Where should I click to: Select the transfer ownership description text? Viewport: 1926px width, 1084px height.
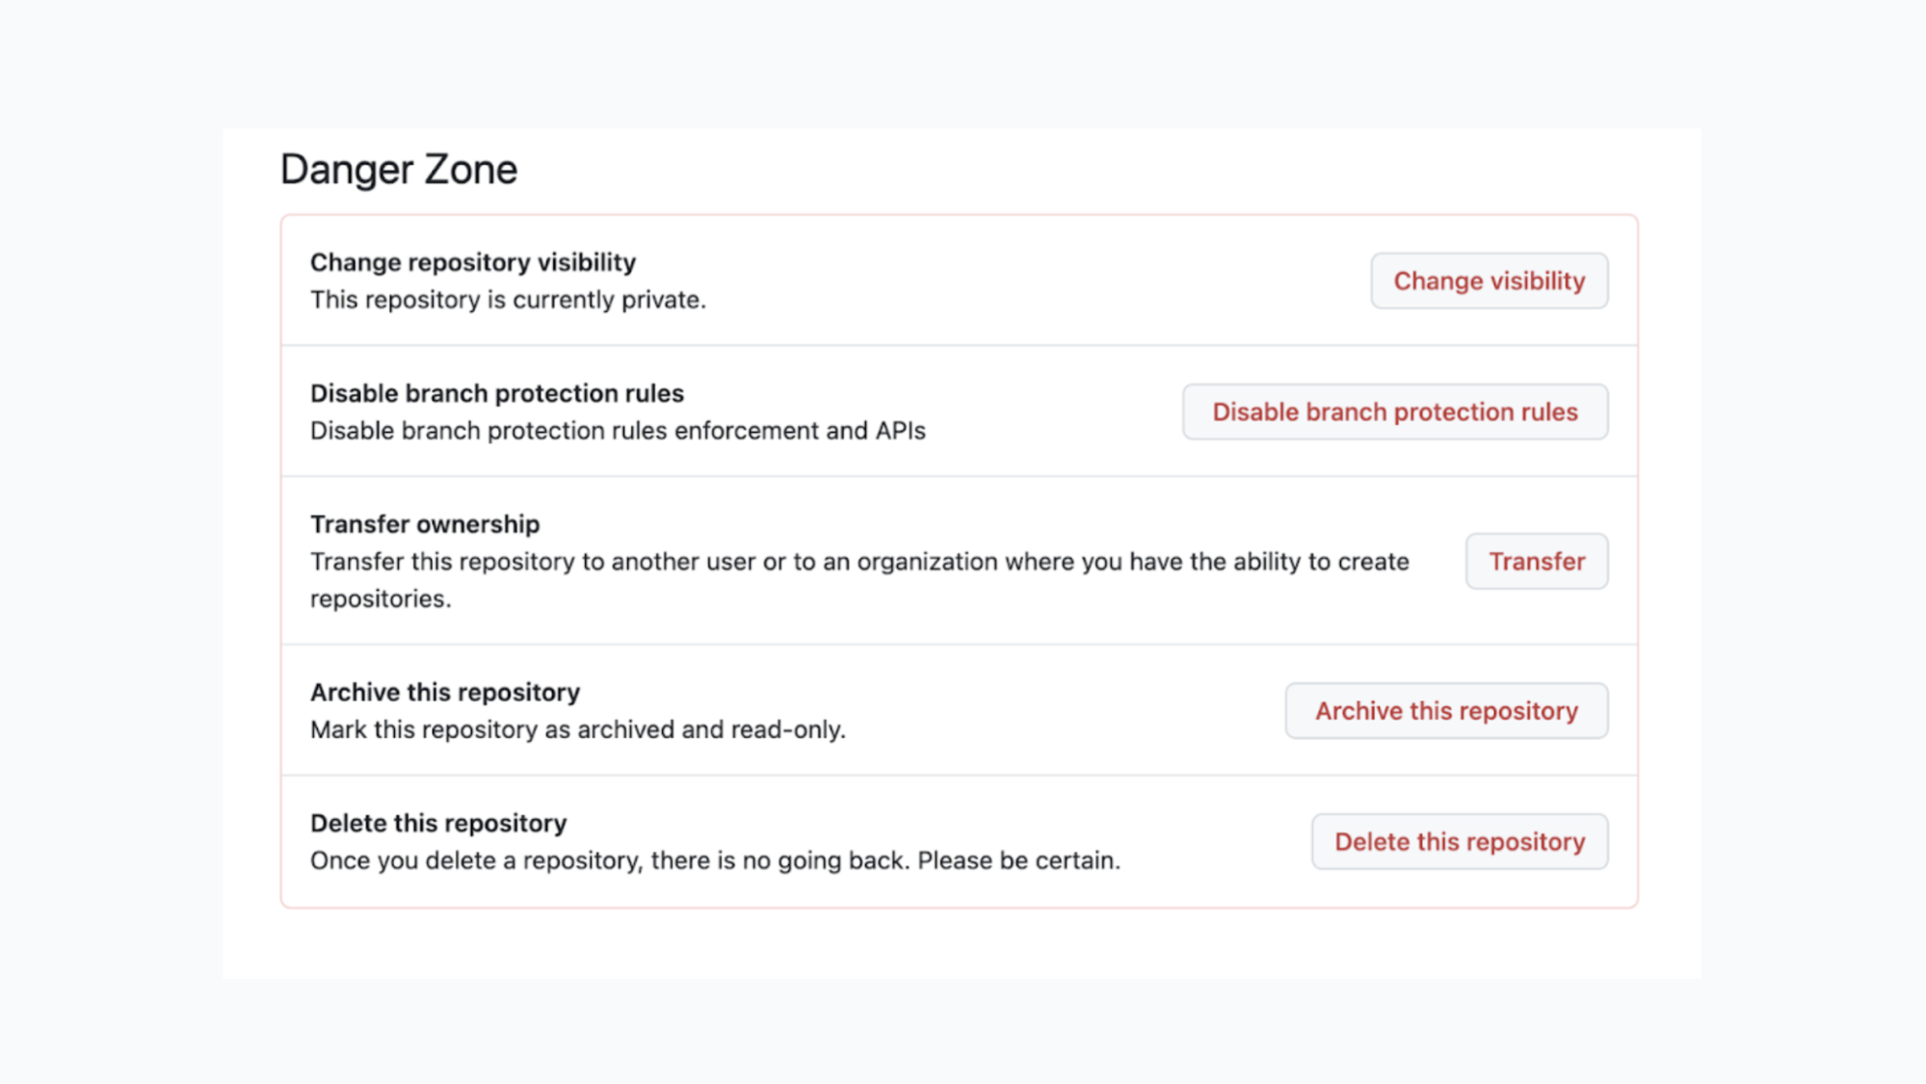[x=859, y=562]
